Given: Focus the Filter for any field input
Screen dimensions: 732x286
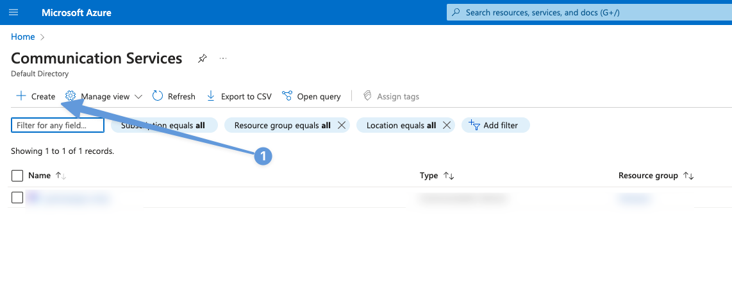Looking at the screenshot, I should tap(58, 125).
